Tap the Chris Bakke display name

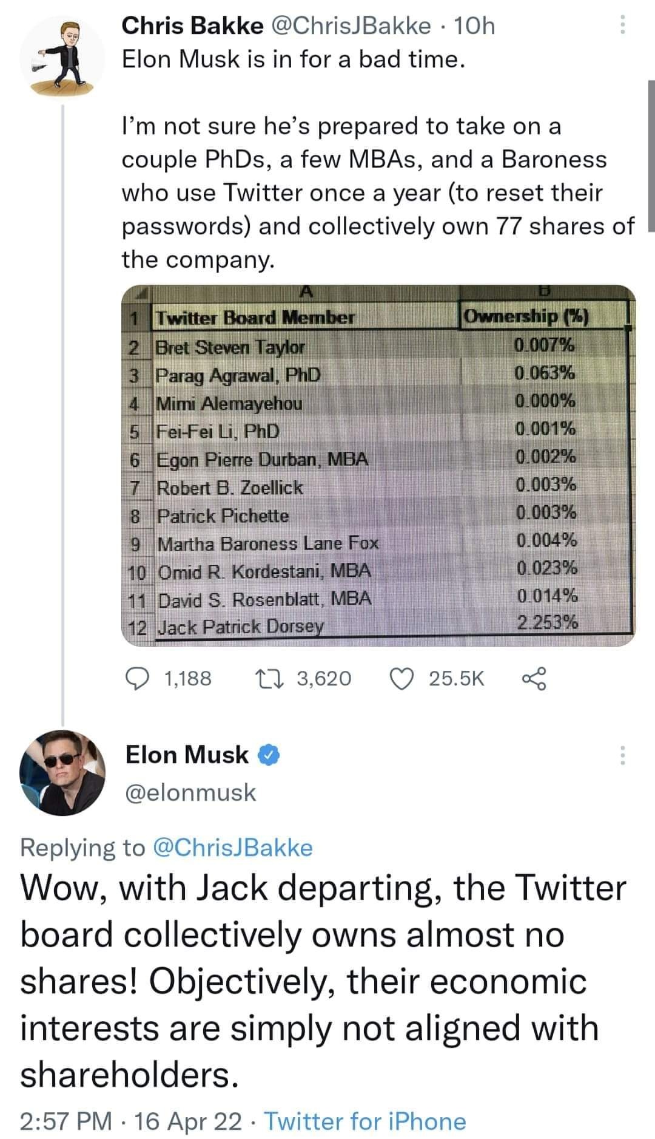[193, 25]
